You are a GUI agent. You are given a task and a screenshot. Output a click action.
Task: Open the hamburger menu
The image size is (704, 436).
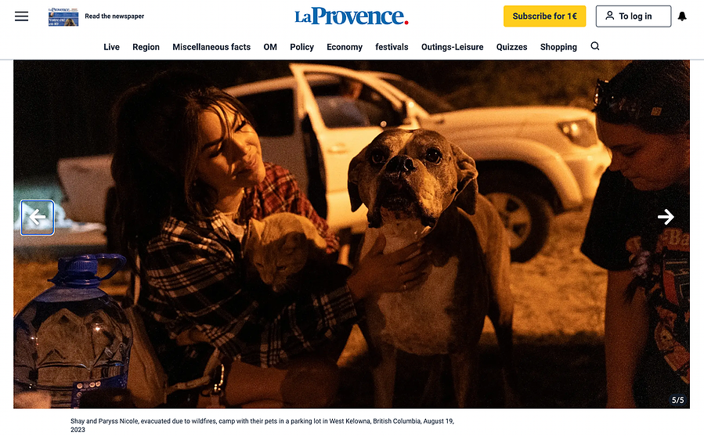pyautogui.click(x=22, y=16)
